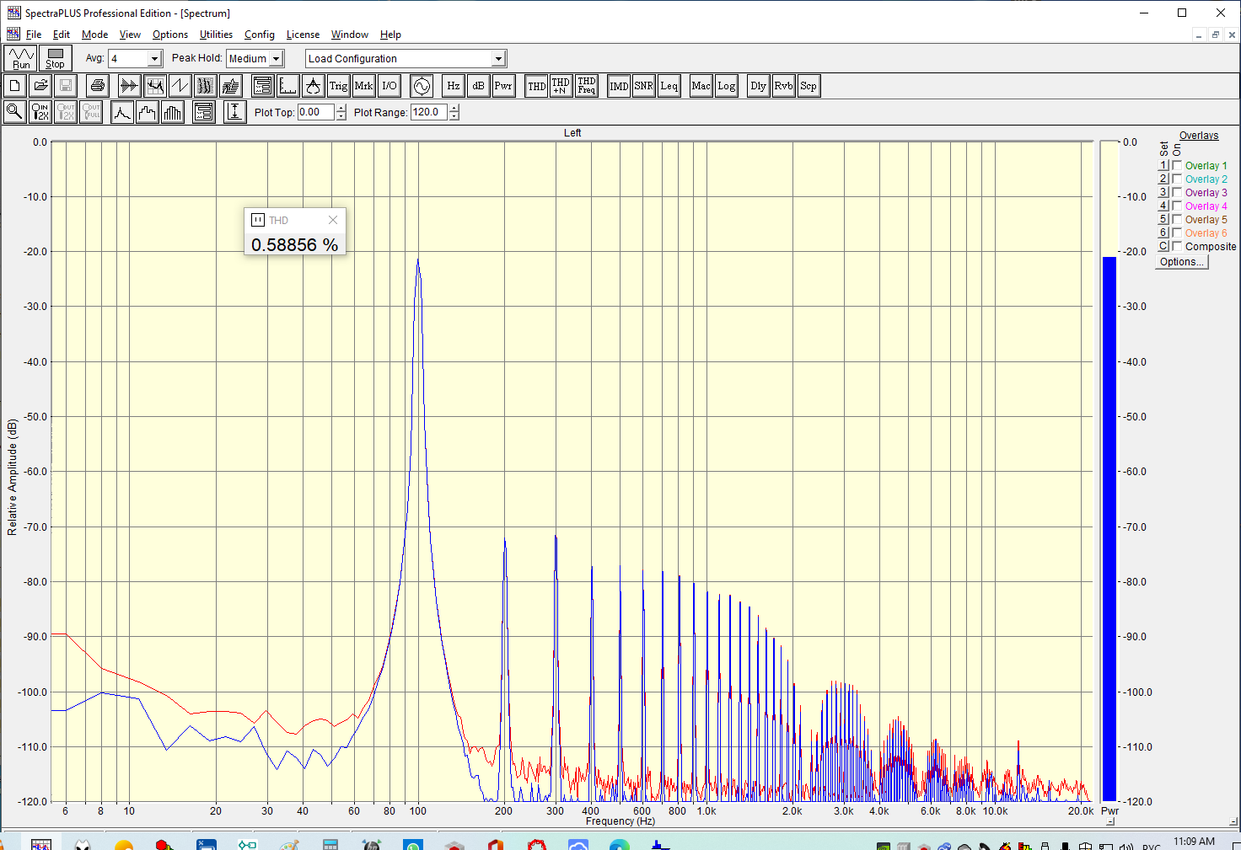Image resolution: width=1241 pixels, height=850 pixels.
Task: Toggle the SNR utility button
Action: point(644,86)
